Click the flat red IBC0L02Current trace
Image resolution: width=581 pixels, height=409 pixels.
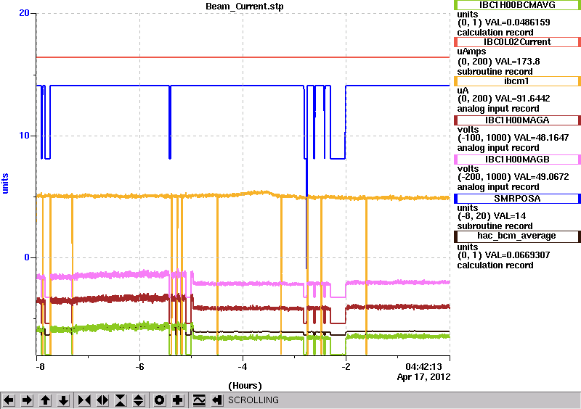pos(243,57)
